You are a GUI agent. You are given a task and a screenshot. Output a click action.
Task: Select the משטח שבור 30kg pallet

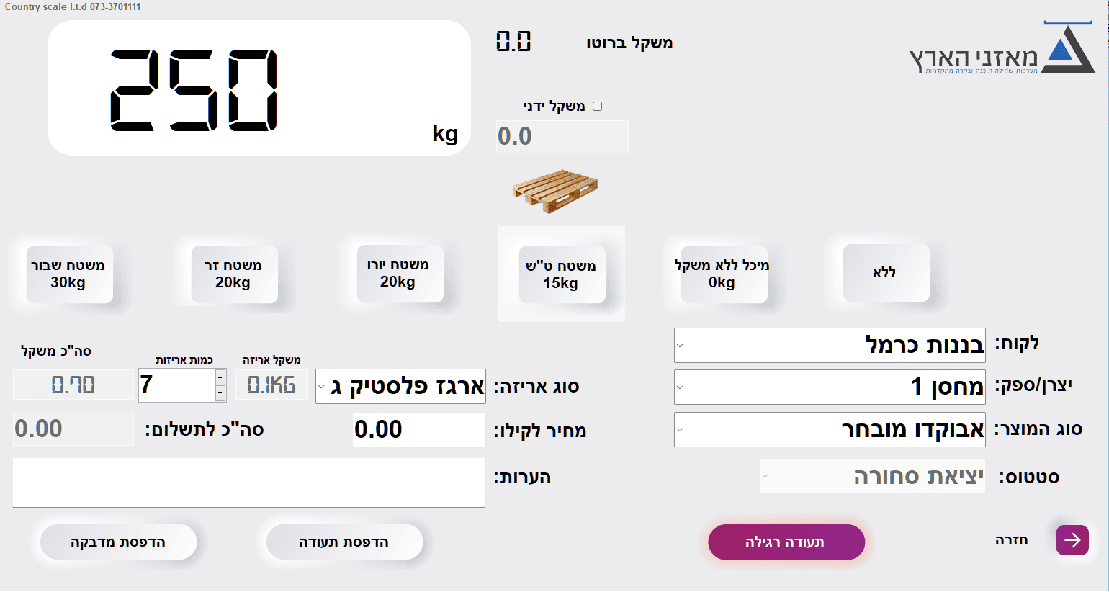(69, 274)
